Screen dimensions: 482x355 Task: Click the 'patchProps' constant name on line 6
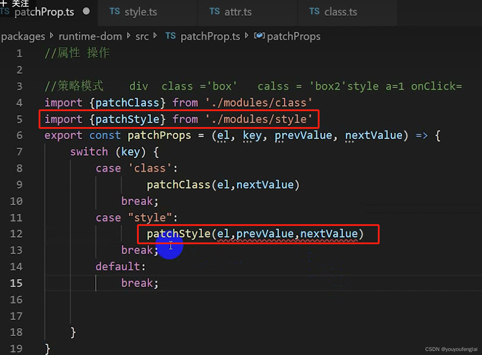tap(159, 136)
